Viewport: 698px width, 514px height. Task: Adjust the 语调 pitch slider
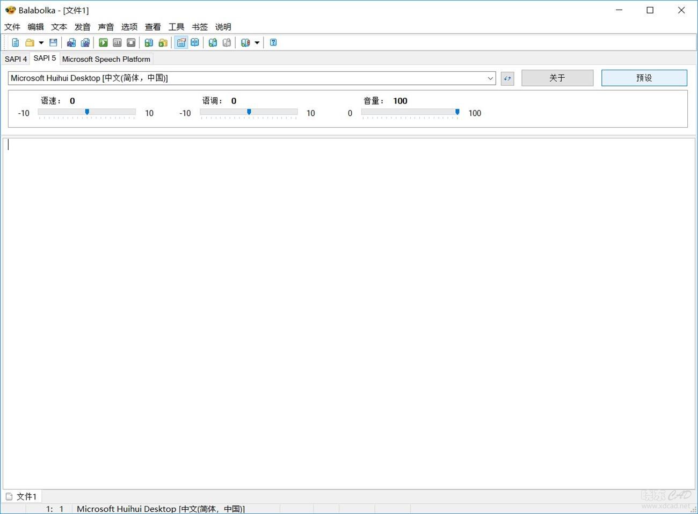click(x=249, y=113)
